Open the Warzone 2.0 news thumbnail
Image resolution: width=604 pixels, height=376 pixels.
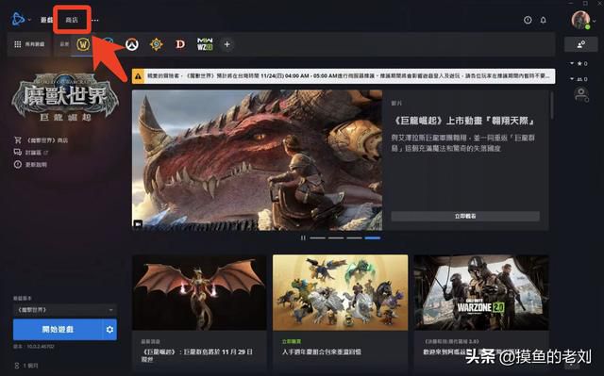coord(481,292)
